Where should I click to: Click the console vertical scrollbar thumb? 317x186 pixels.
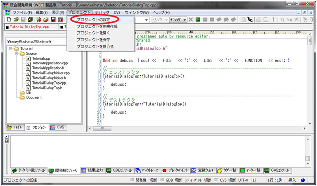(x=308, y=159)
